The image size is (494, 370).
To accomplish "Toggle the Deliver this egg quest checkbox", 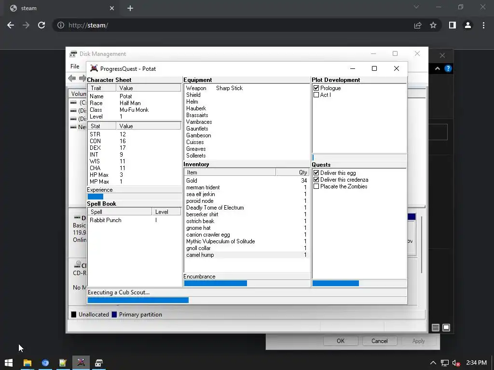I will 316,173.
